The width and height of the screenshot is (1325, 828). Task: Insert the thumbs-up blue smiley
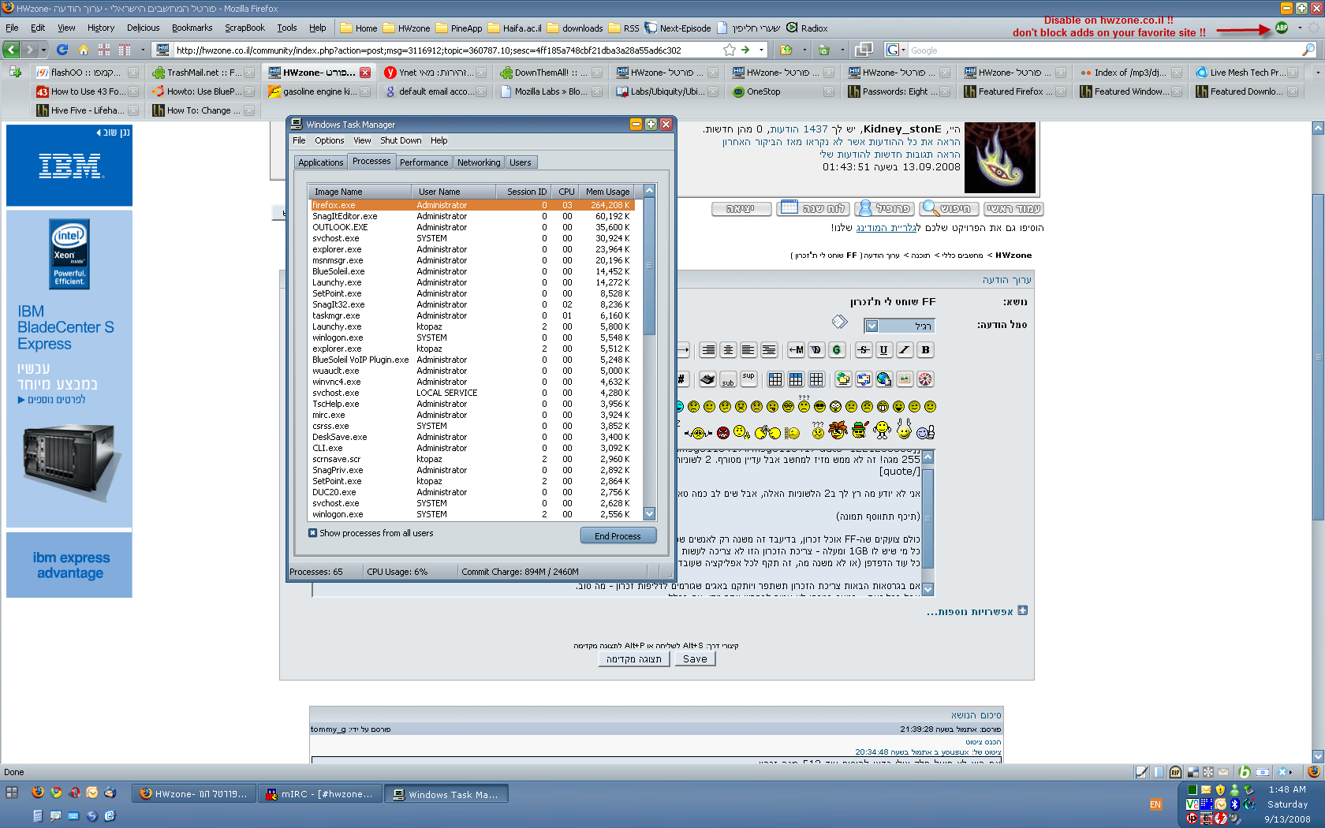click(x=926, y=431)
